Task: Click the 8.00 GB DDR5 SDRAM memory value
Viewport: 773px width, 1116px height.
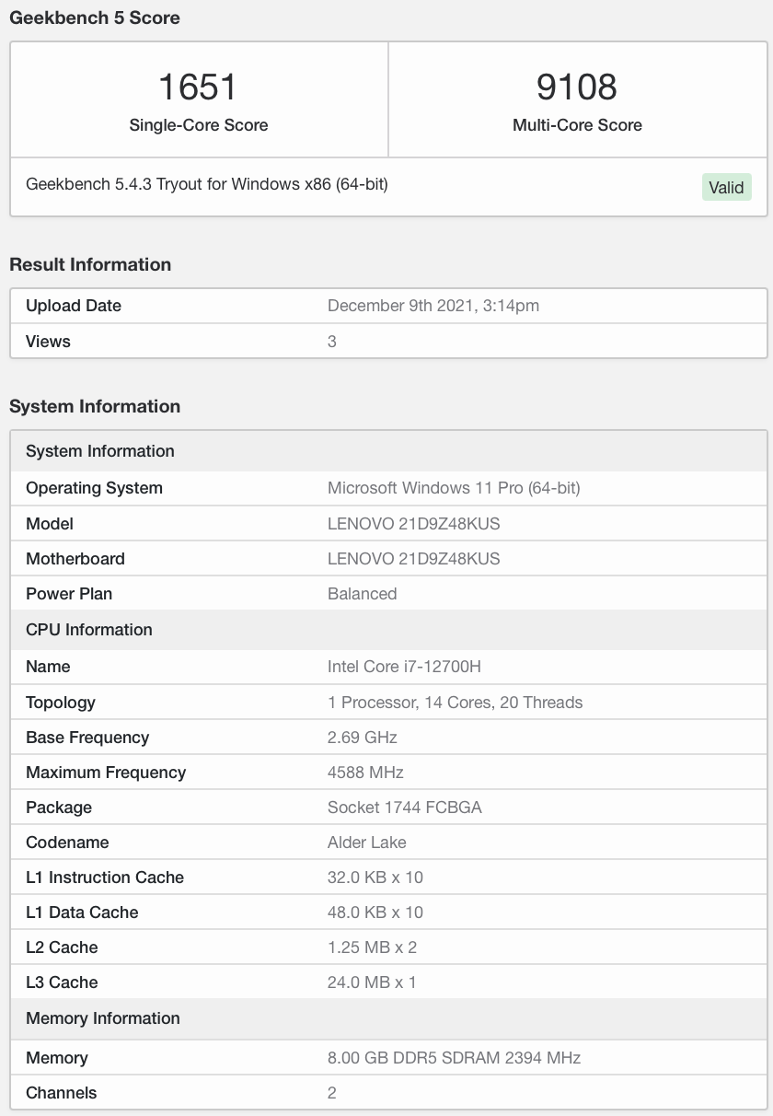Action: pyautogui.click(x=454, y=1058)
